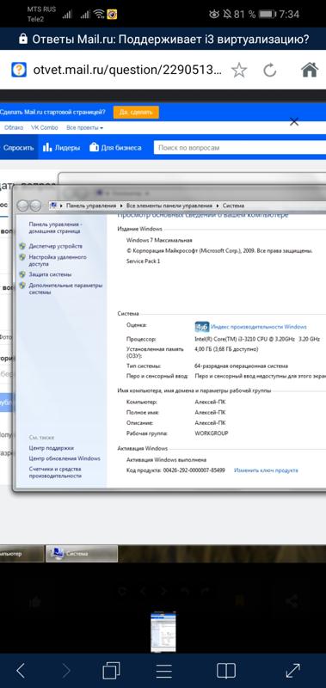Close the image viewer with the X
326x688 pixels.
click(294, 121)
